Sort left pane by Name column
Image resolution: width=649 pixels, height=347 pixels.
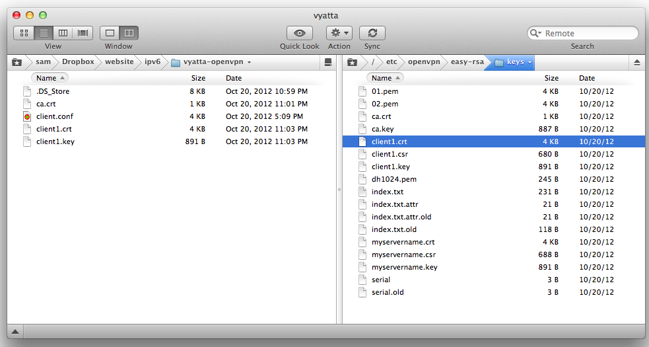(50, 78)
